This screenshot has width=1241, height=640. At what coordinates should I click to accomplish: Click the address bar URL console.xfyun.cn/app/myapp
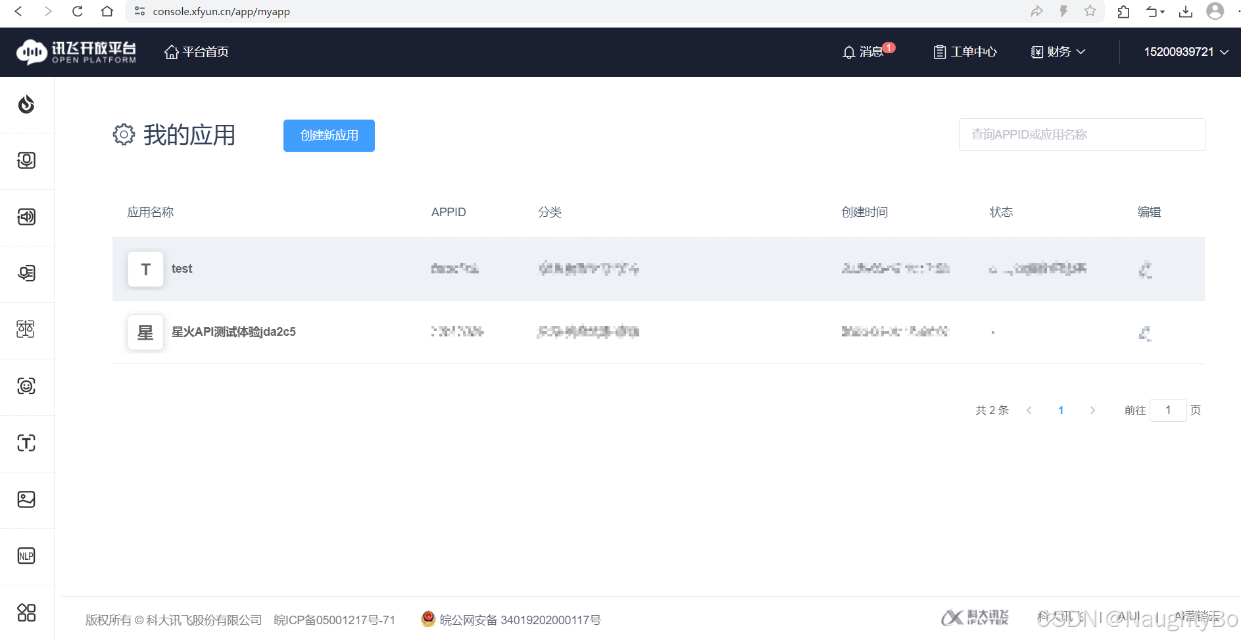[x=221, y=12]
